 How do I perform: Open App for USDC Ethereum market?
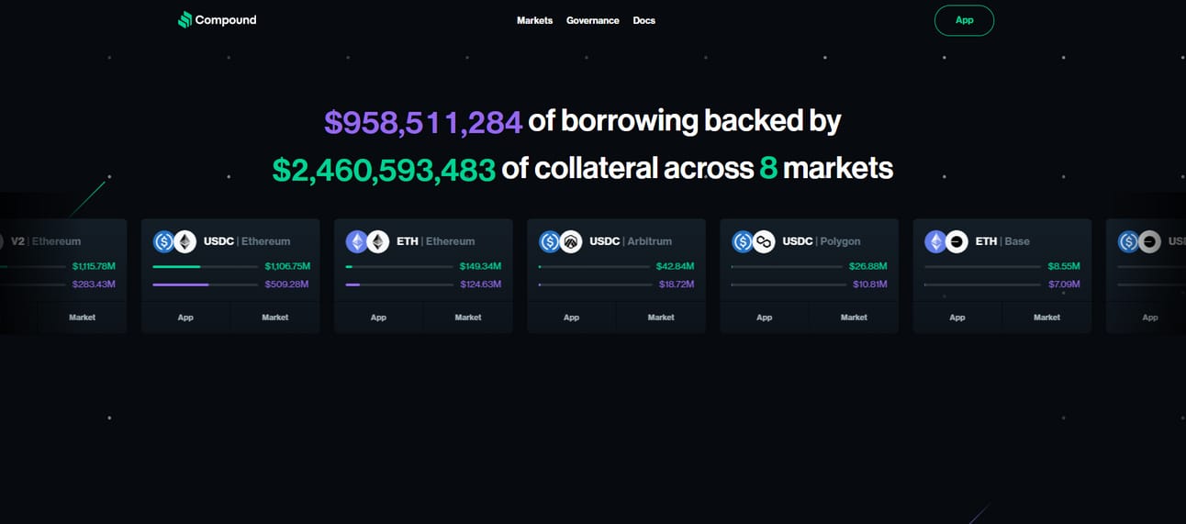click(185, 318)
